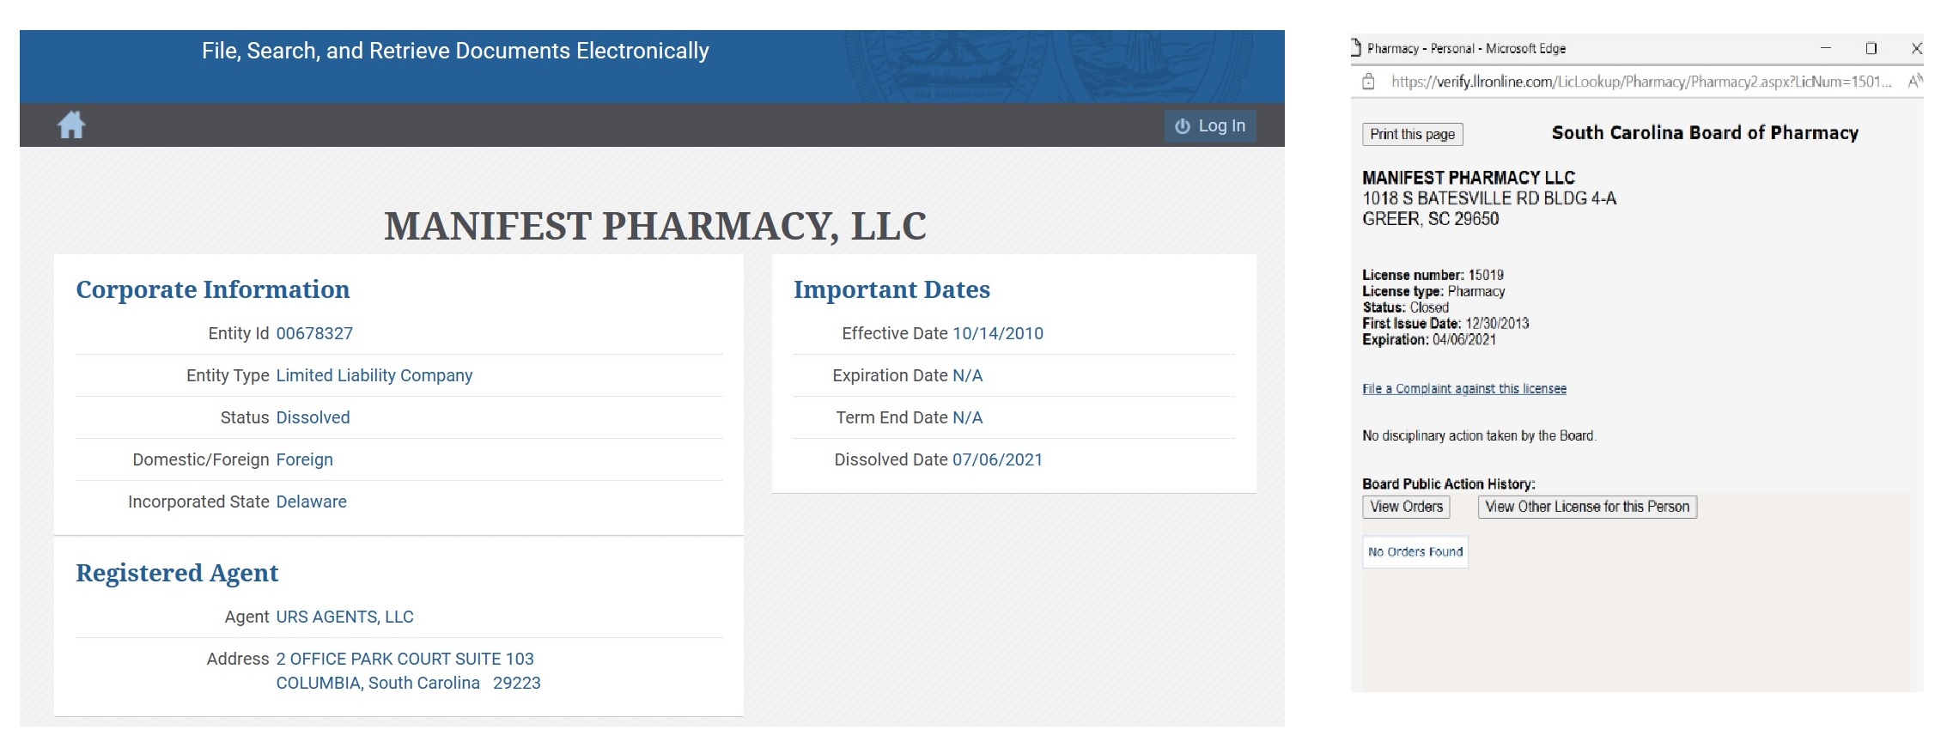Close the Pharmacy Edge window
This screenshot has width=1947, height=748.
pos(1916,49)
